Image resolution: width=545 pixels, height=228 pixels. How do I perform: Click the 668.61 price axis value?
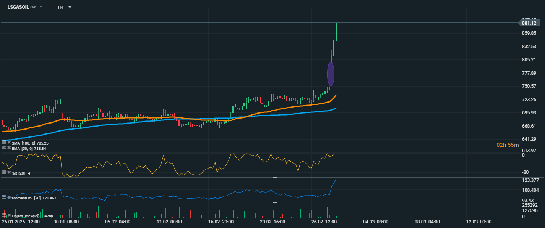tap(529, 126)
